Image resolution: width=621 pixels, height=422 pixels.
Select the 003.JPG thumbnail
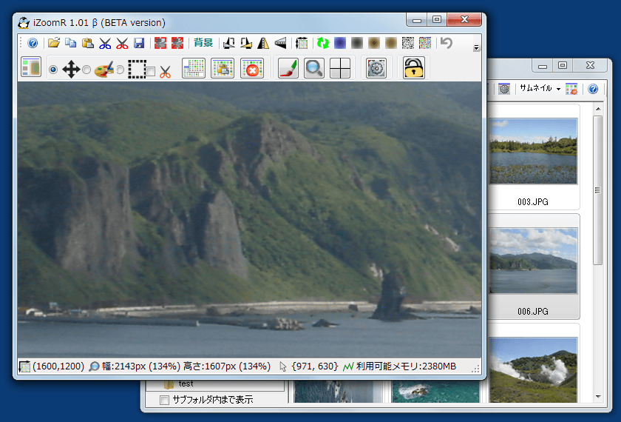(x=533, y=151)
